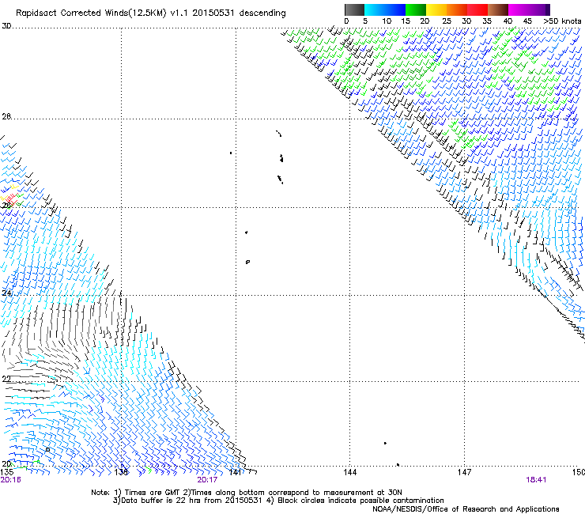
Task: Click the purple time label '20:17'
Action: (207, 480)
